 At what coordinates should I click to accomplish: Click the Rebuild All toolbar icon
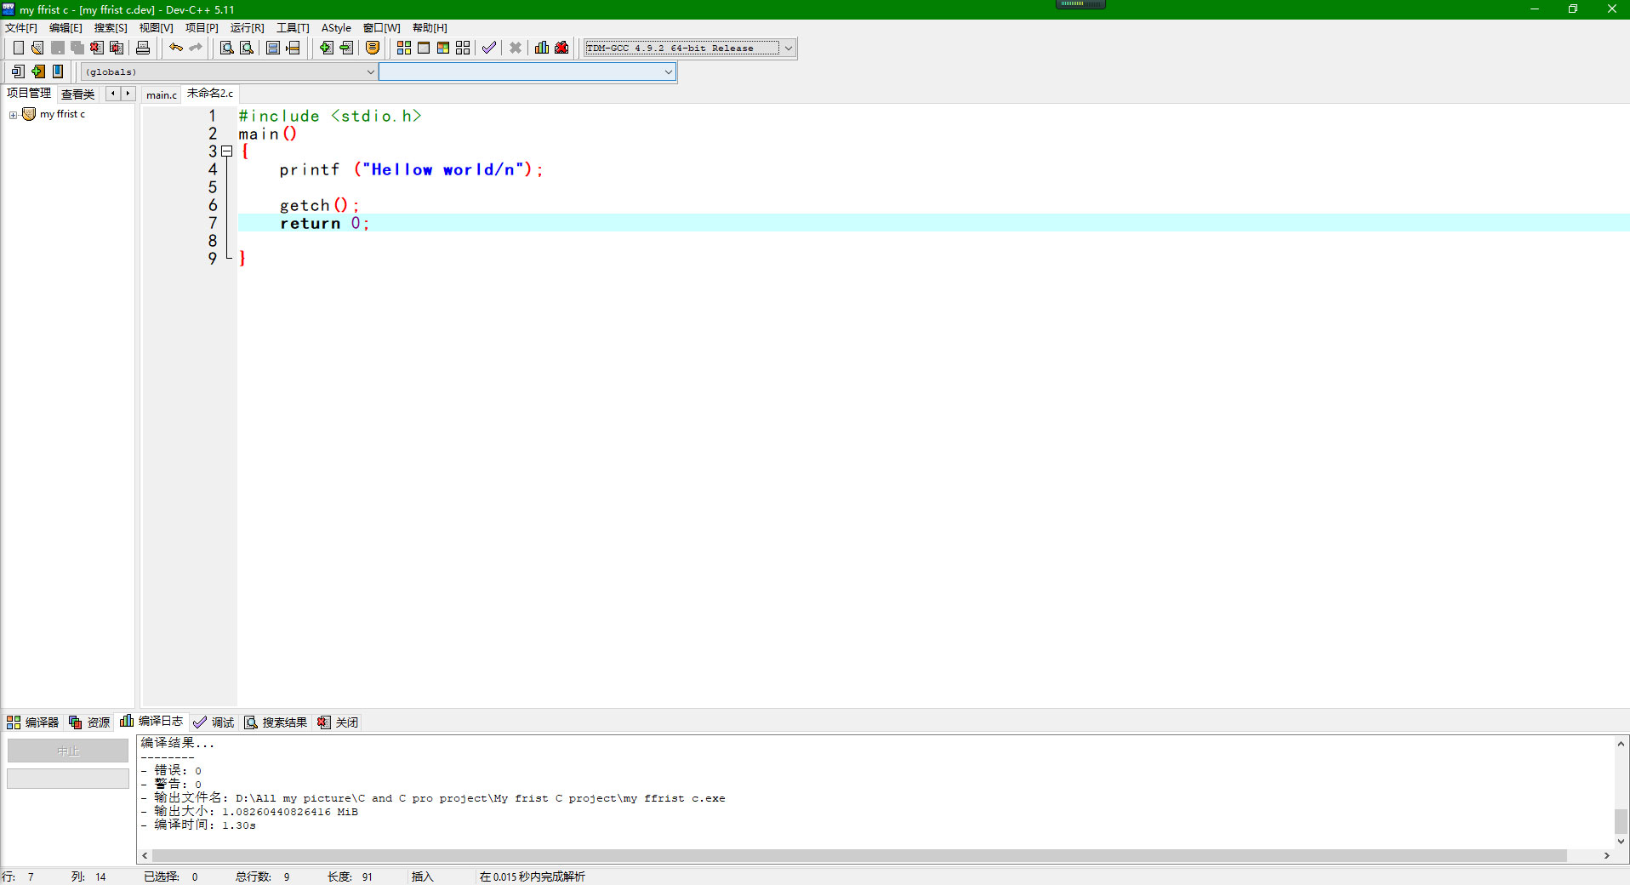point(463,48)
